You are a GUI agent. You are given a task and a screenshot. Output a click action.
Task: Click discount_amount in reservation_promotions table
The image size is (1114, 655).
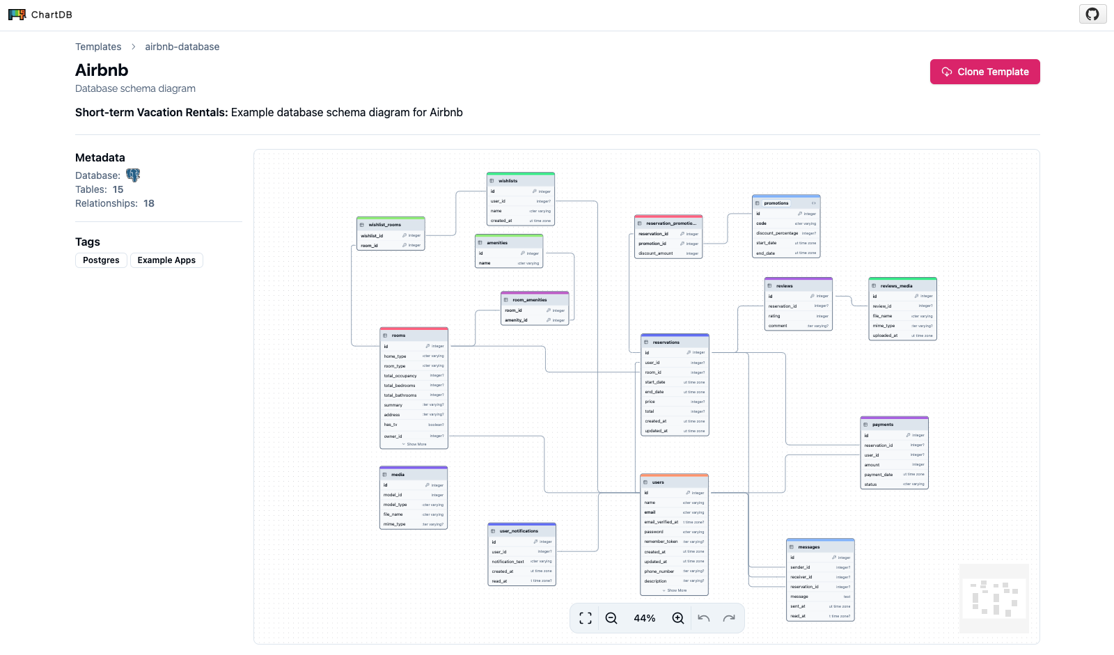pos(668,253)
